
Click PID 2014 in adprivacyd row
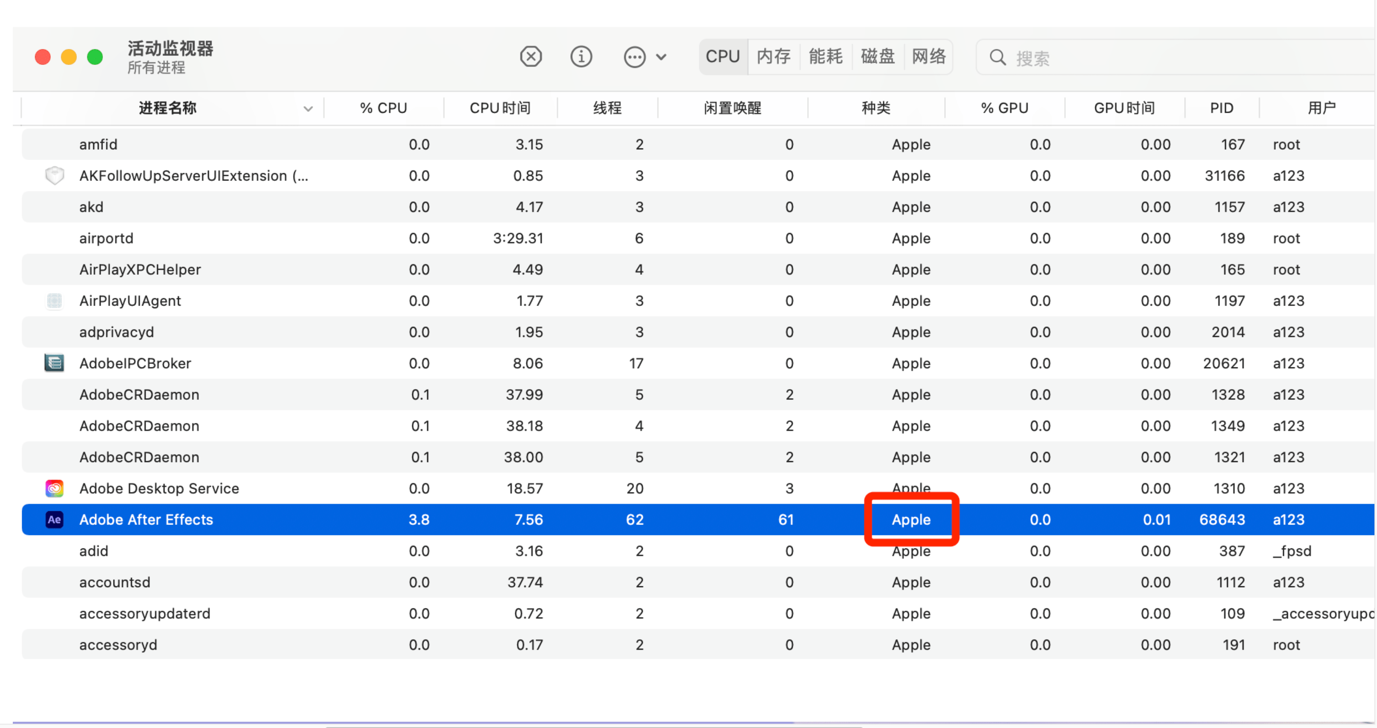(x=1228, y=332)
